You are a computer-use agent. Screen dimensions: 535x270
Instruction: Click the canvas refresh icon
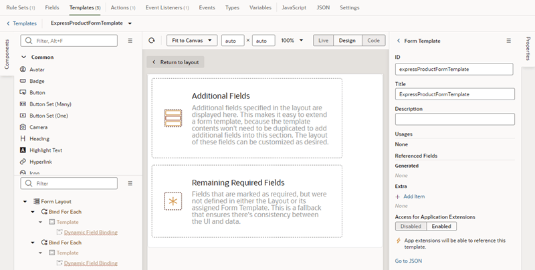point(152,41)
